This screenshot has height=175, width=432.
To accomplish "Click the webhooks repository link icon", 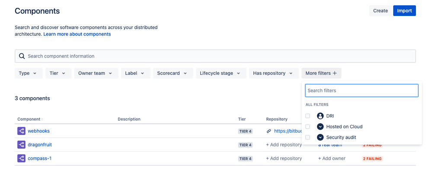I will tap(269, 131).
